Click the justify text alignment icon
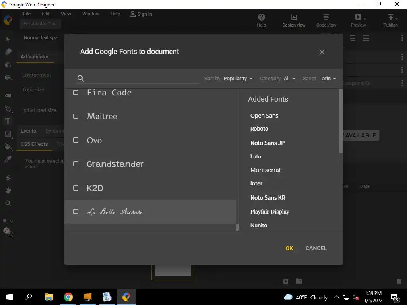The image size is (407, 305). pos(366,38)
